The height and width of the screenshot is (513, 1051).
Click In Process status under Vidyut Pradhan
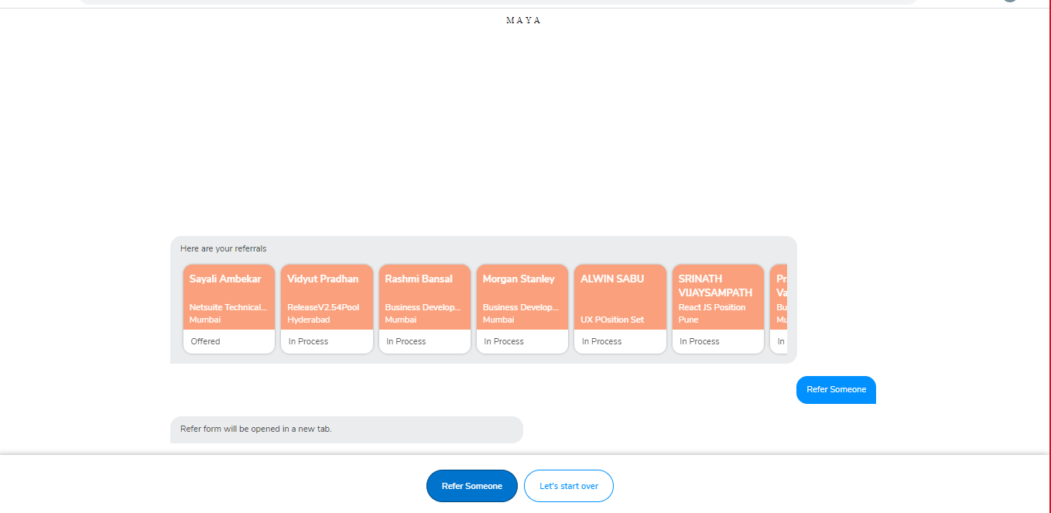click(327, 341)
